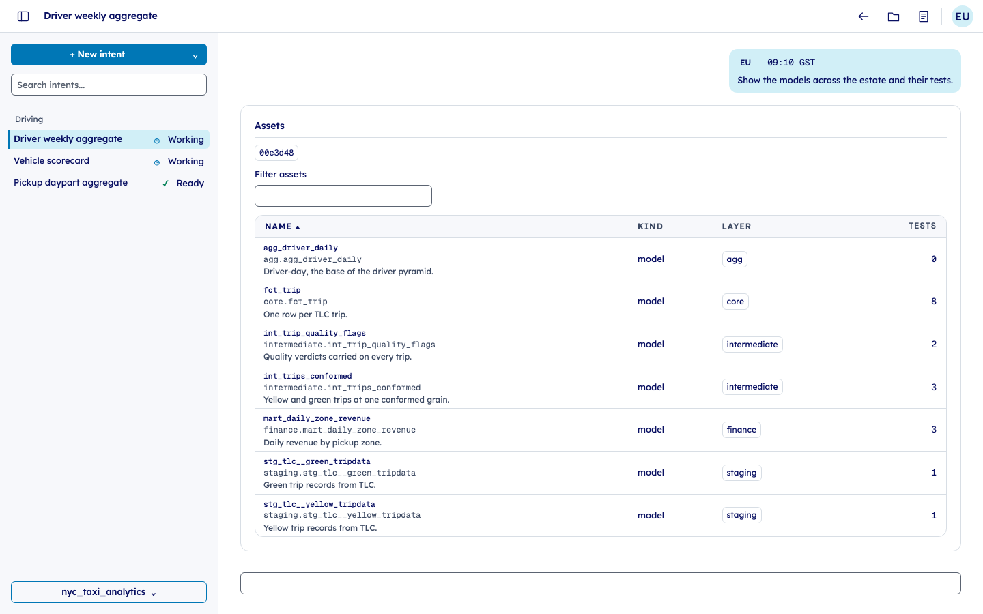Click the finance layer tag

point(741,430)
